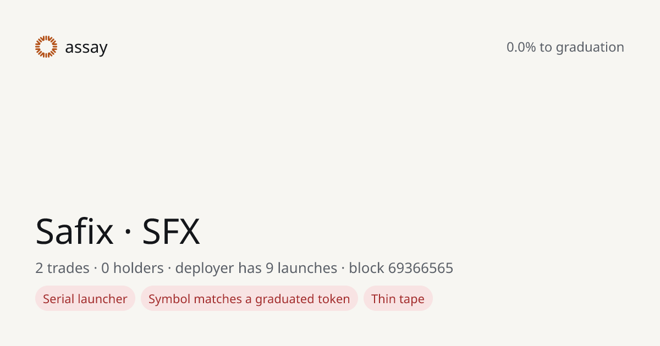Open the assay wordmark next to logo
Image resolution: width=660 pixels, height=346 pixels.
(x=86, y=48)
